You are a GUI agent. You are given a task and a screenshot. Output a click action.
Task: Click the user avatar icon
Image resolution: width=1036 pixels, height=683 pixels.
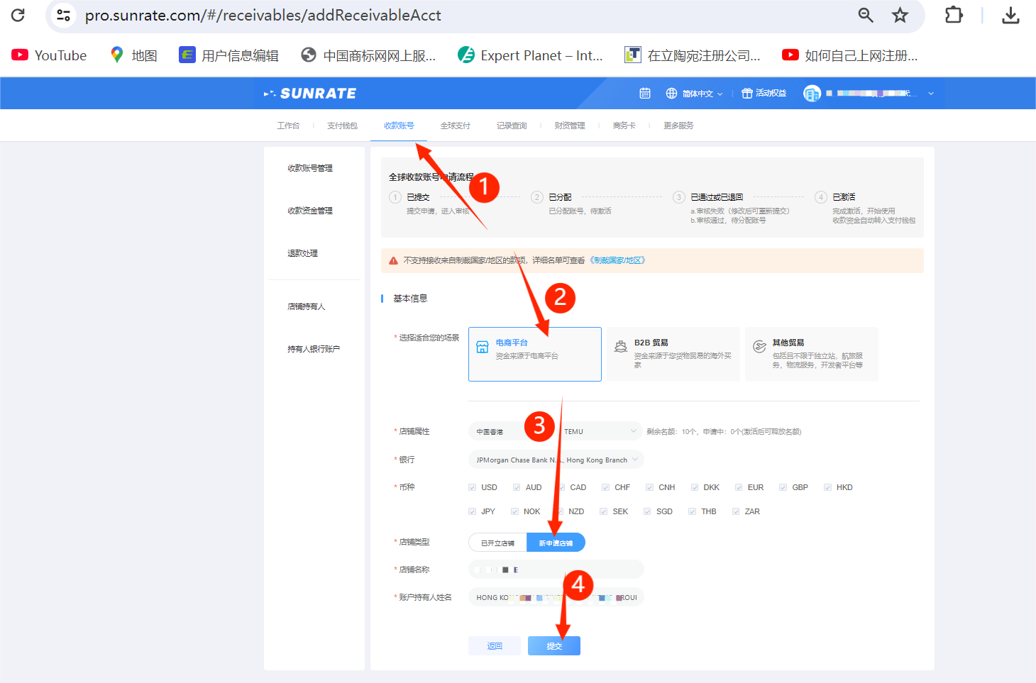[x=811, y=94]
